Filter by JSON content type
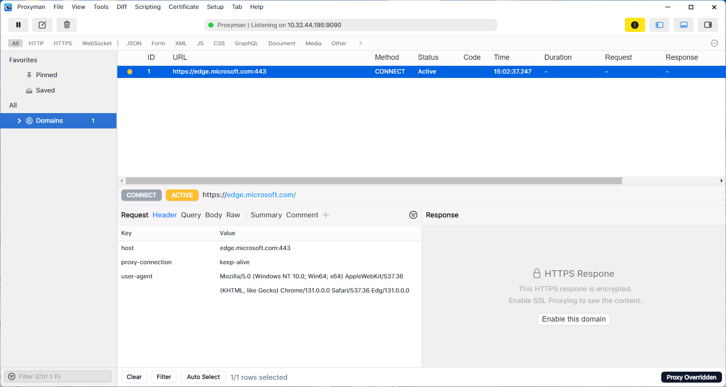Image resolution: width=726 pixels, height=387 pixels. click(x=134, y=43)
